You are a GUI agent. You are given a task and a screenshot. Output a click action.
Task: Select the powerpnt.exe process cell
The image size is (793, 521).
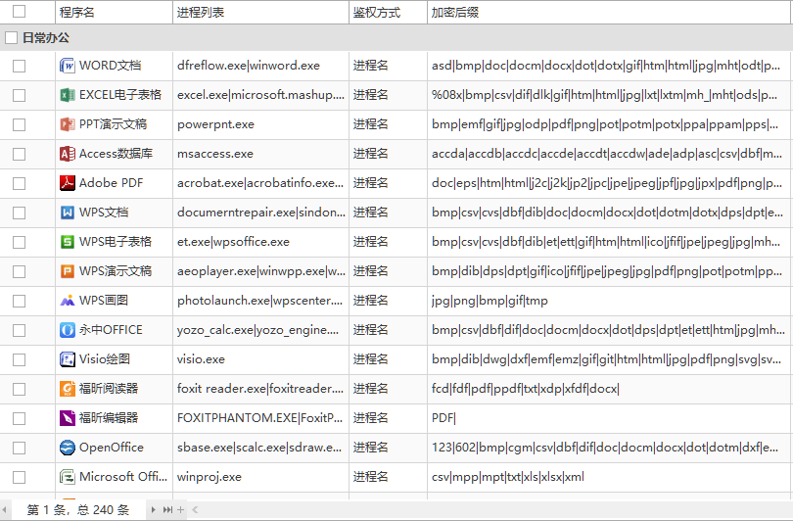pos(260,124)
